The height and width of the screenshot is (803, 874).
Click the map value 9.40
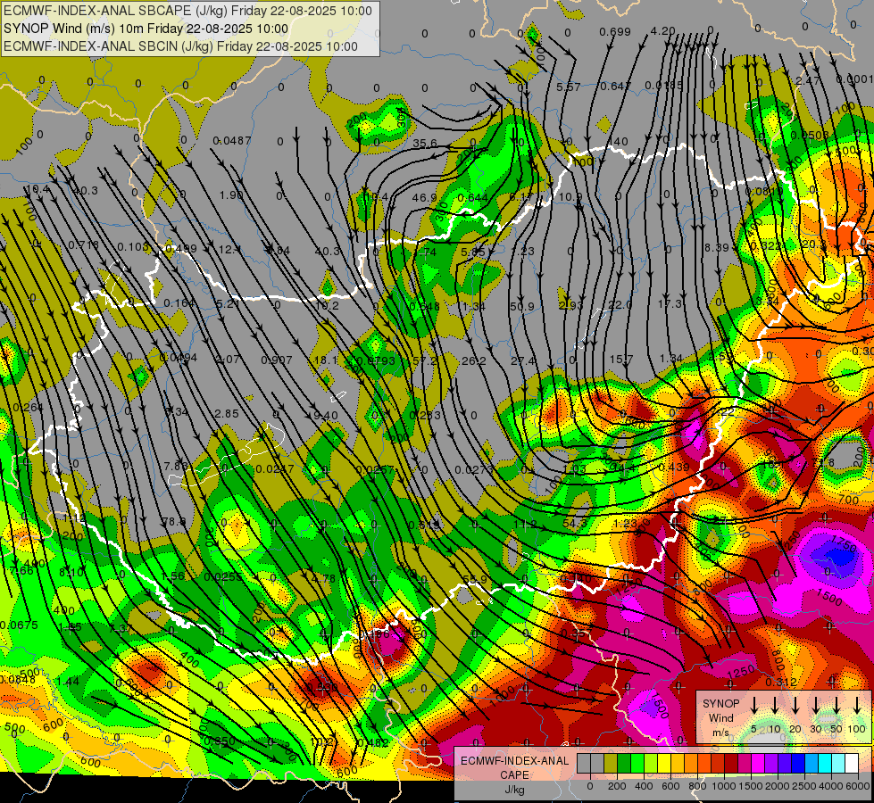pos(326,415)
